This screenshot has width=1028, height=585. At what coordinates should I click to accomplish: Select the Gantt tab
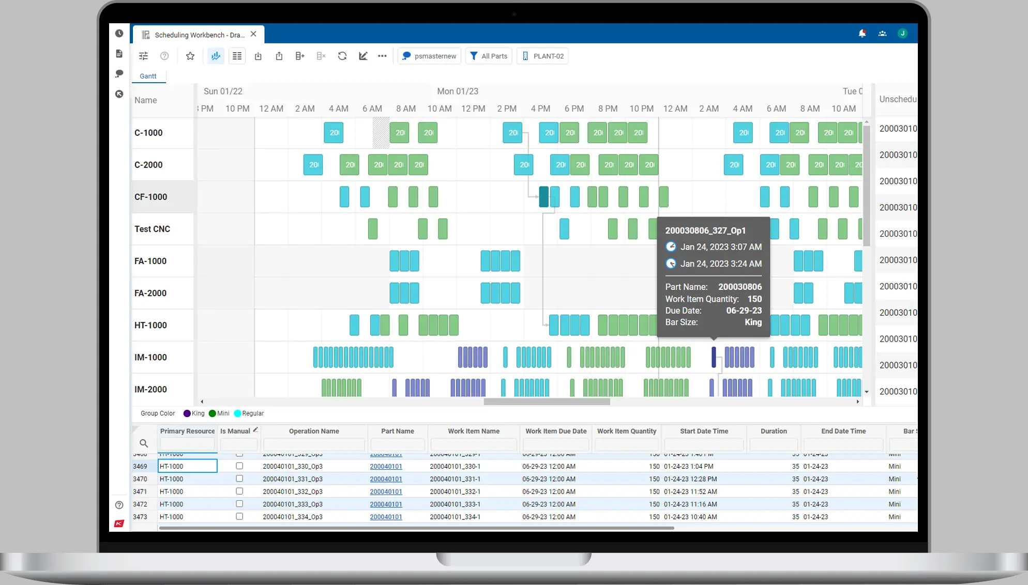(148, 76)
